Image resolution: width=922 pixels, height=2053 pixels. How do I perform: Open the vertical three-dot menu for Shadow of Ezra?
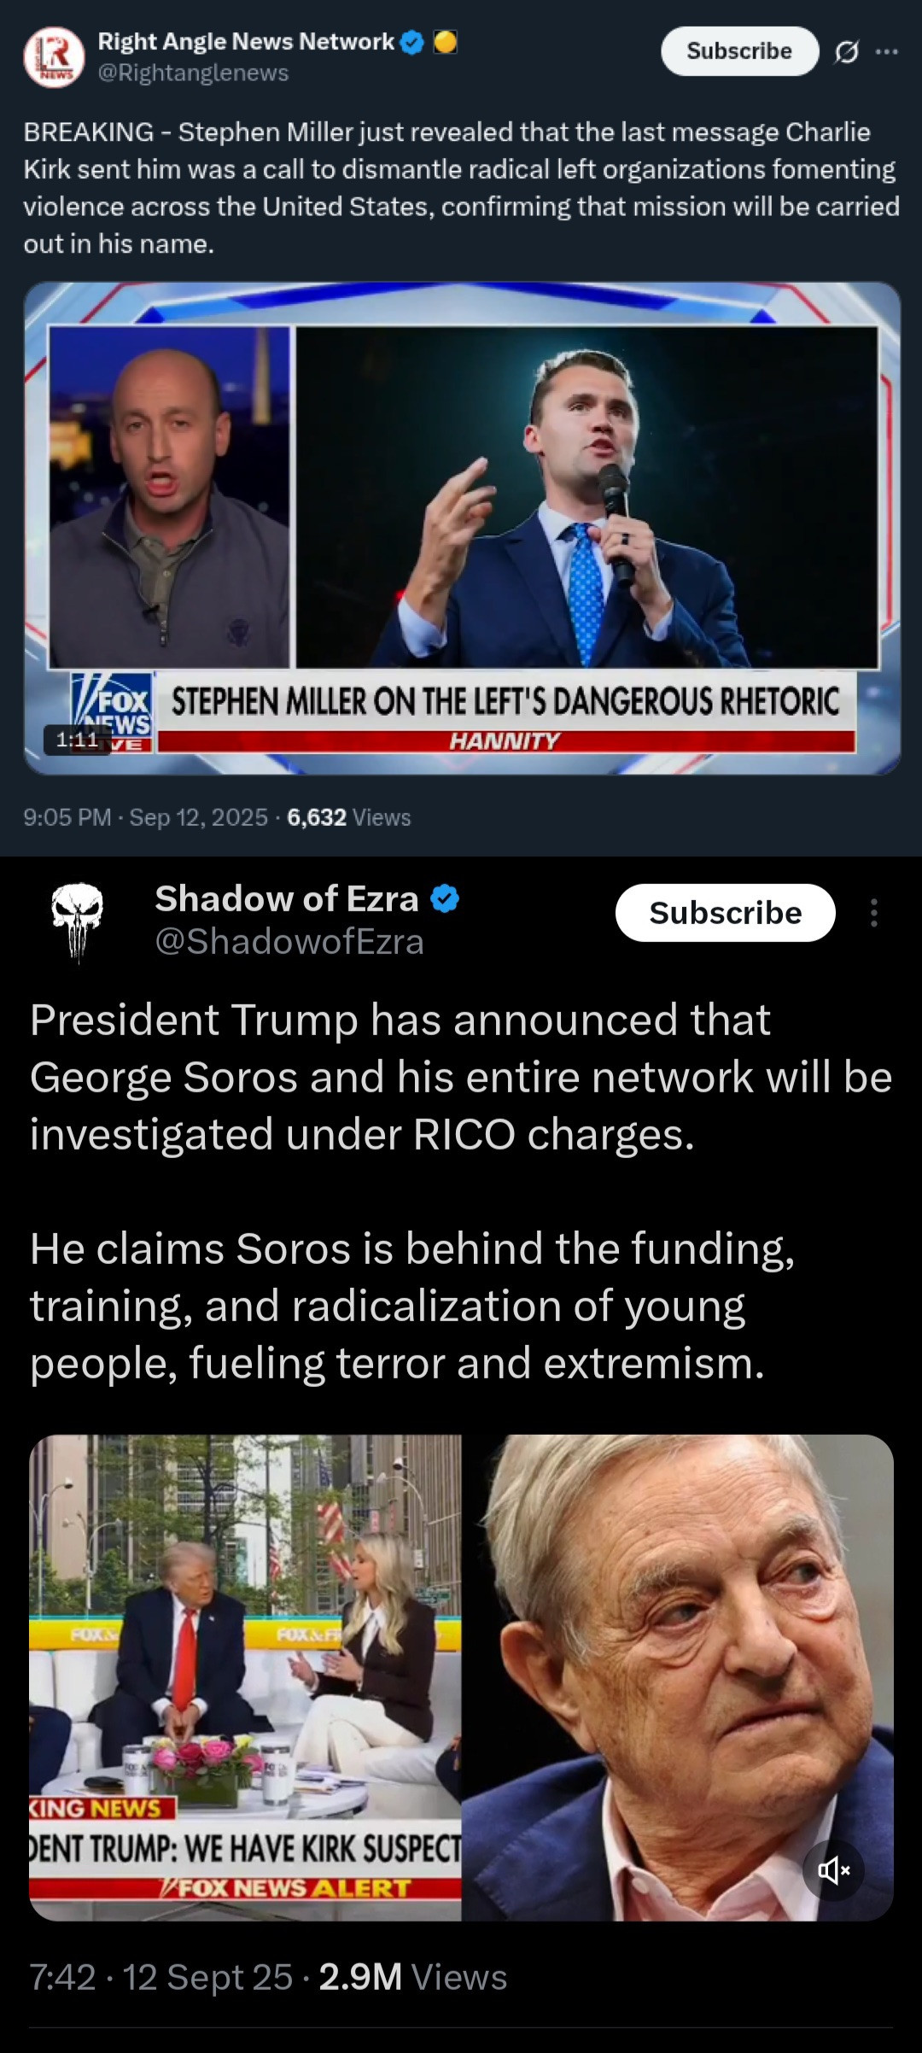tap(873, 913)
